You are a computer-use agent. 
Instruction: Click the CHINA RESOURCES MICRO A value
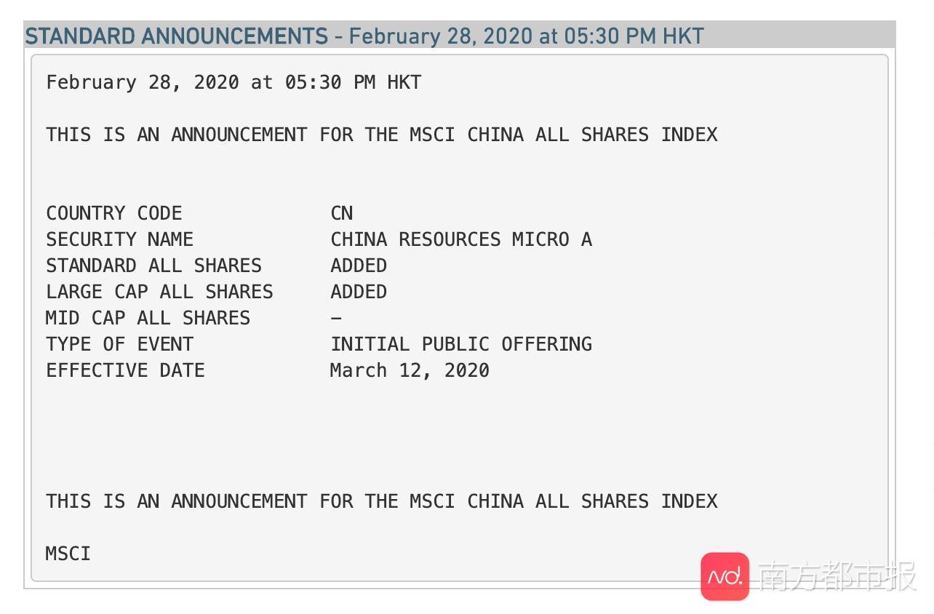click(461, 239)
